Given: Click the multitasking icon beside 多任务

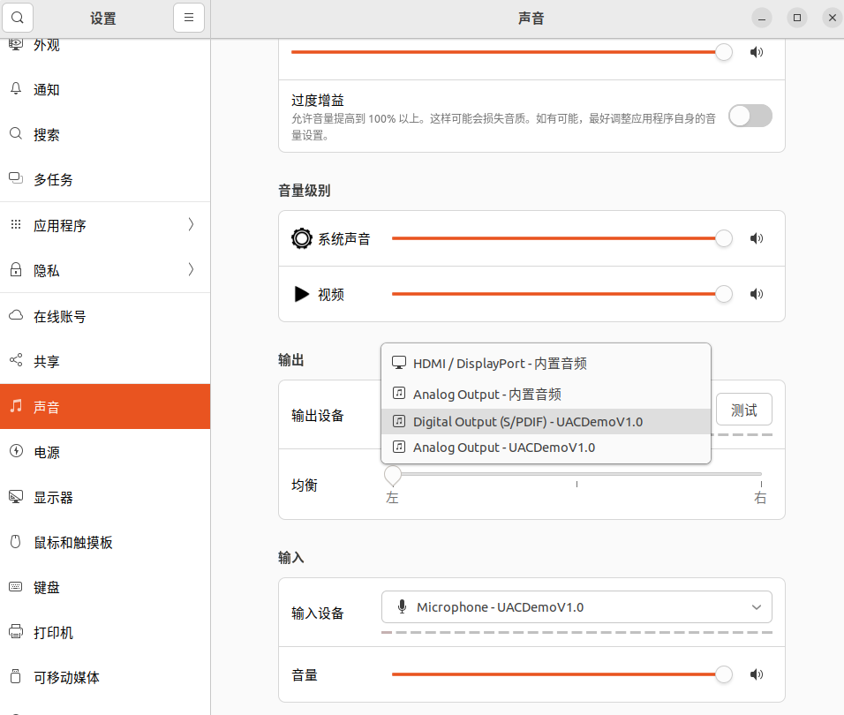Looking at the screenshot, I should pyautogui.click(x=16, y=178).
